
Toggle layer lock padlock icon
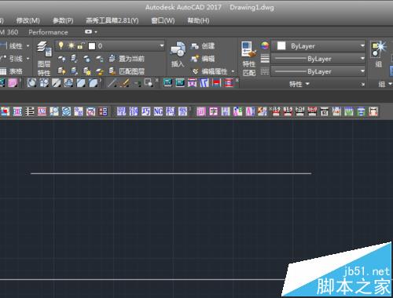[81, 46]
